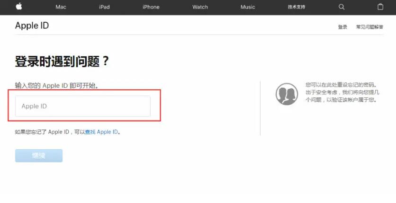Image resolution: width=396 pixels, height=203 pixels.
Task: Select iPhone in the top navigation
Action: pyautogui.click(x=151, y=7)
